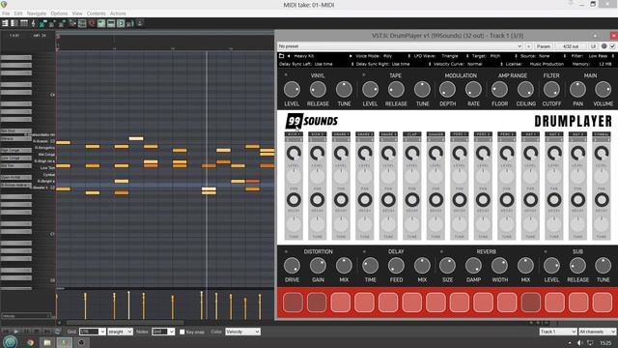Click the Windows Start orb

pyautogui.click(x=10, y=341)
